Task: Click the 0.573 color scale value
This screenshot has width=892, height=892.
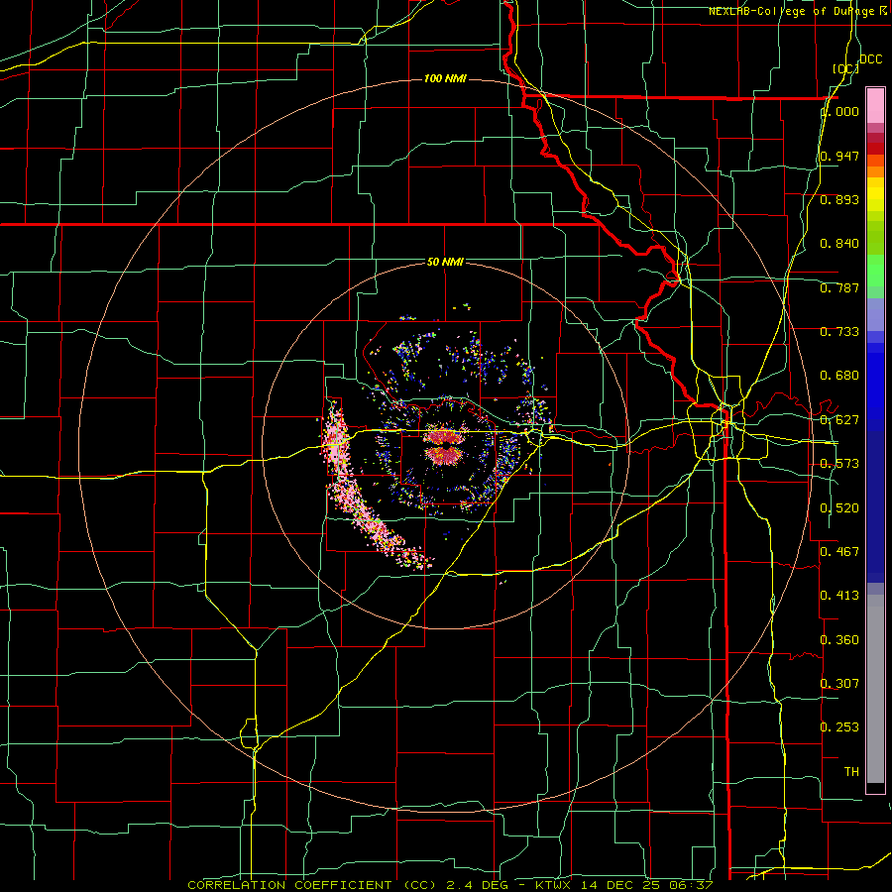Action: click(x=839, y=464)
